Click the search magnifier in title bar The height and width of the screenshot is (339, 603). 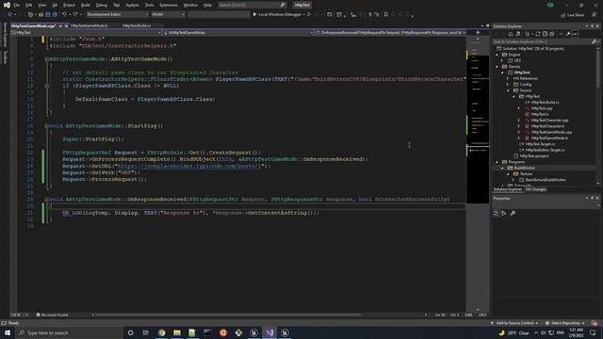(283, 5)
